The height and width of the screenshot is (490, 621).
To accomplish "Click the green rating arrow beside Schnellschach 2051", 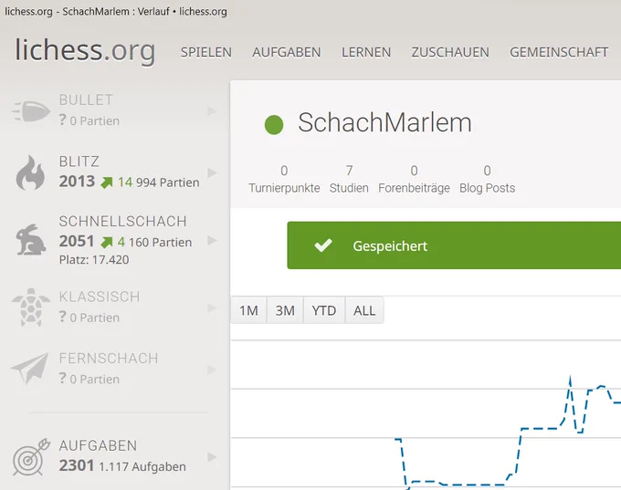I will (107, 242).
